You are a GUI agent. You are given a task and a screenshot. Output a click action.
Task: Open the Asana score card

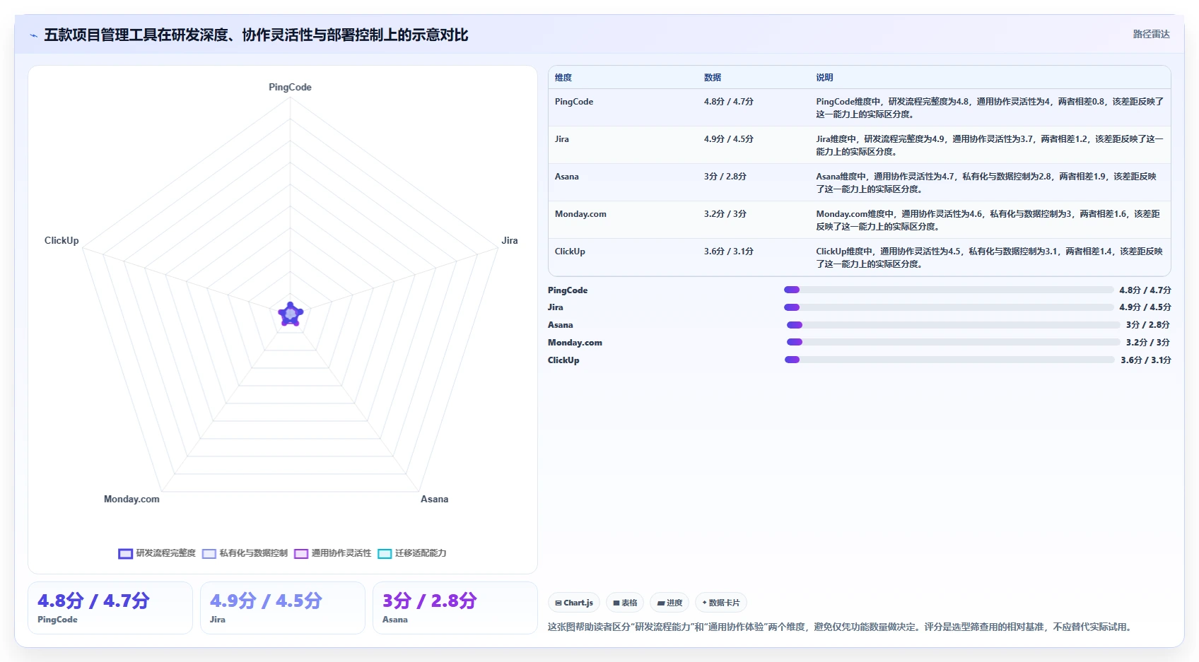pos(455,608)
